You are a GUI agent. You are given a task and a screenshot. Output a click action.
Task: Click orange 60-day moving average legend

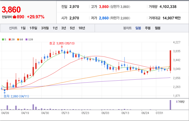pyautogui.click(x=20, y=40)
